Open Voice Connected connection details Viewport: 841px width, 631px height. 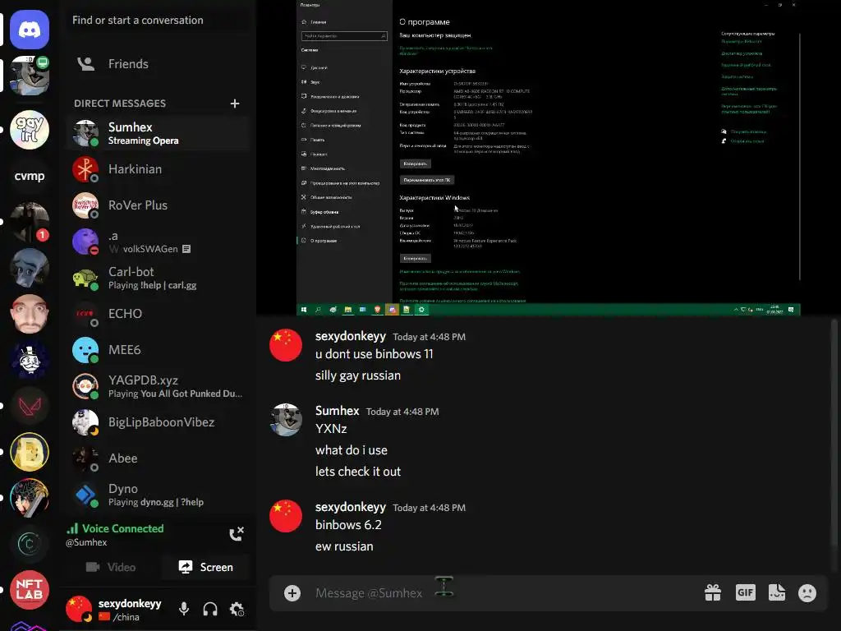(115, 528)
